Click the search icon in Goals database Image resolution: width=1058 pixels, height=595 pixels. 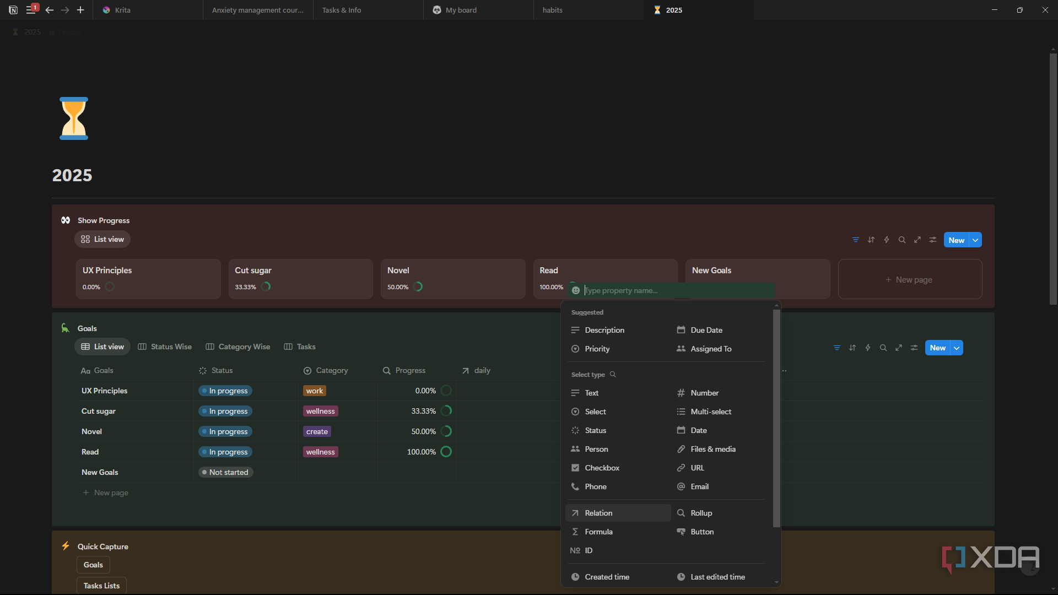point(883,348)
